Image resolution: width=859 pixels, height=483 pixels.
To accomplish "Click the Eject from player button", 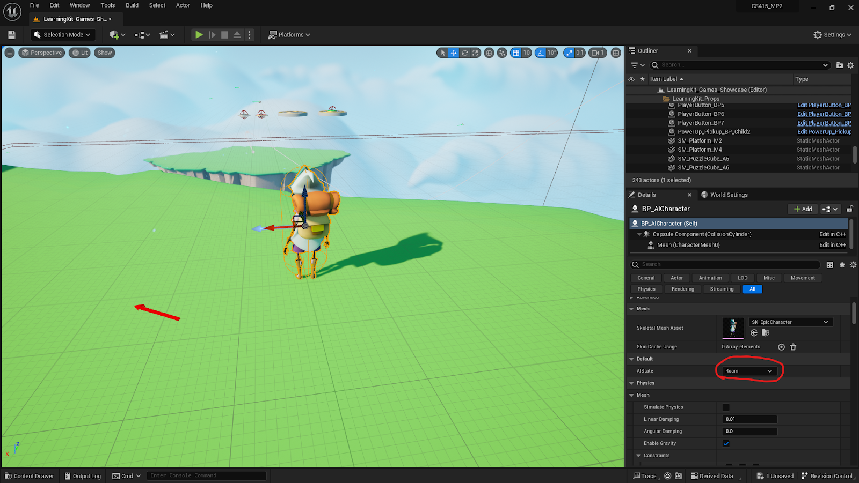I will (x=237, y=35).
